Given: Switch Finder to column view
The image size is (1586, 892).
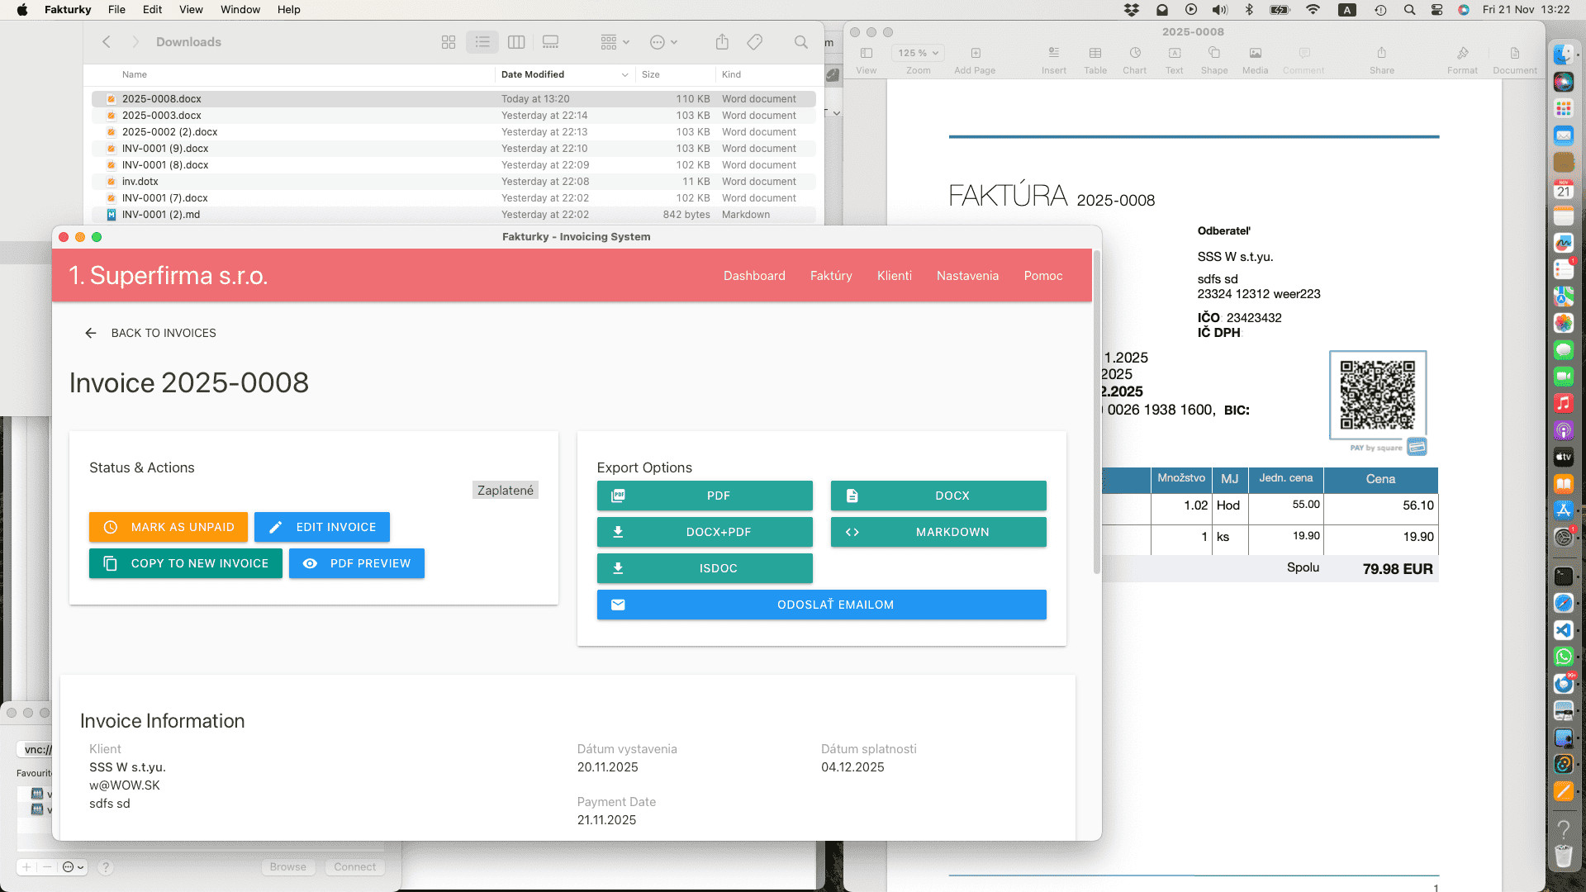Looking at the screenshot, I should [516, 42].
